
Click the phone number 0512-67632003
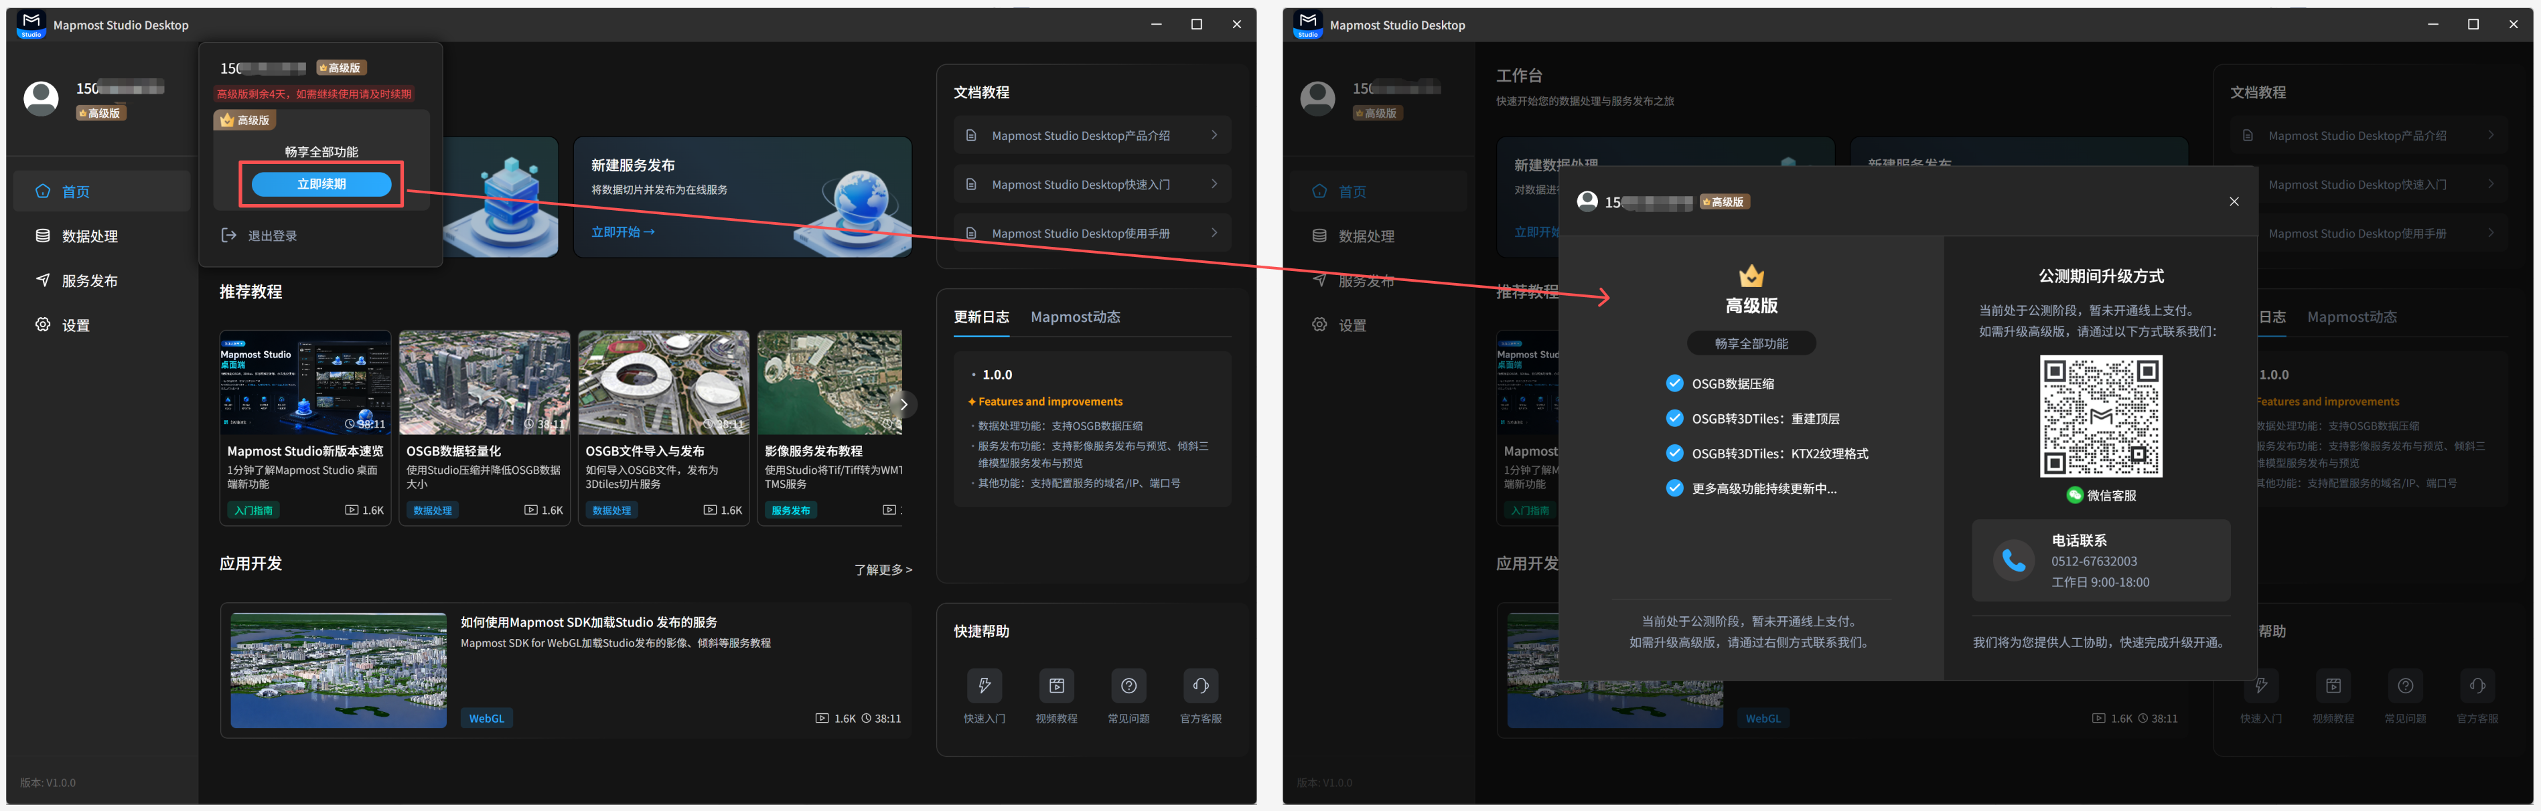coord(2094,561)
